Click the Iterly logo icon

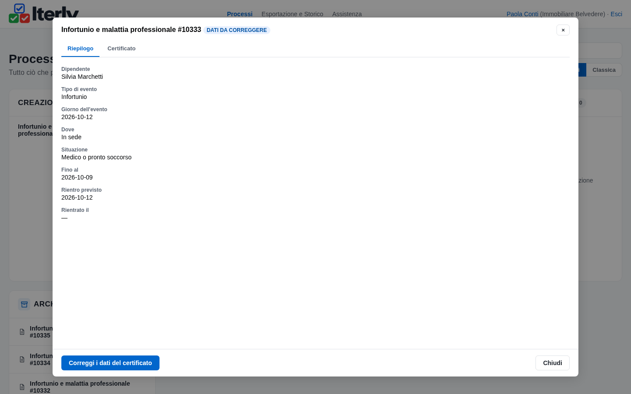[19, 13]
